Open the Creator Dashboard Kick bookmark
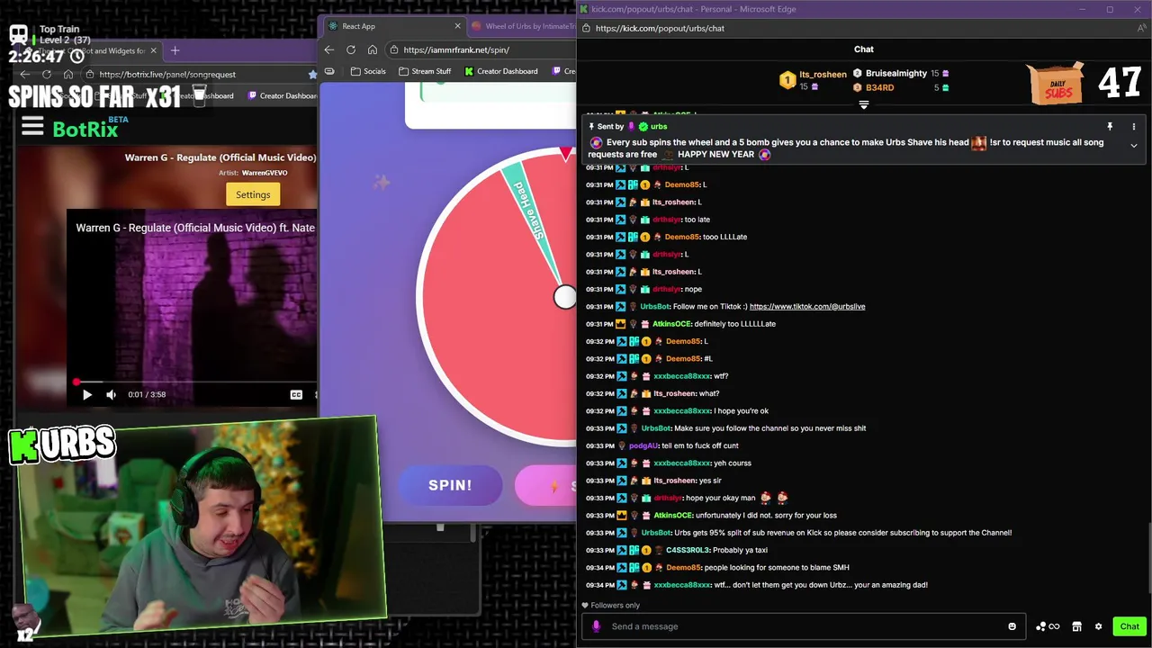This screenshot has width=1152, height=648. tap(500, 71)
